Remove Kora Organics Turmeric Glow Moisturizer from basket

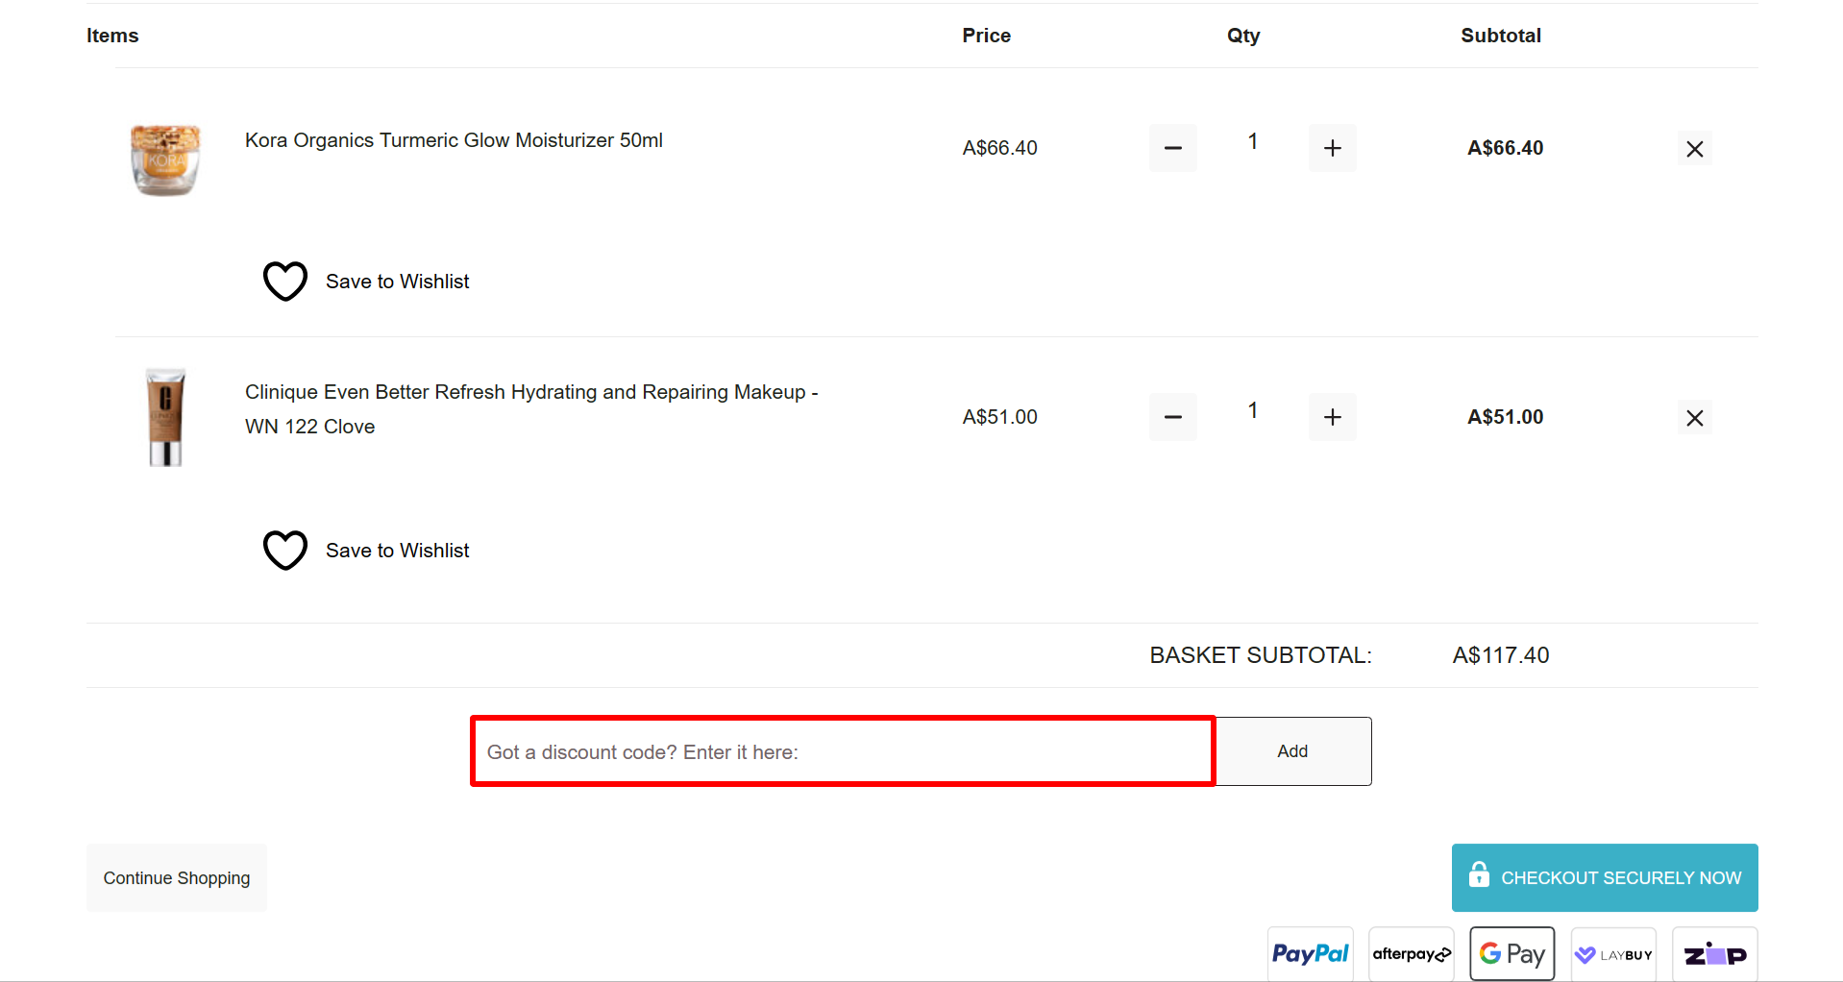1694,148
